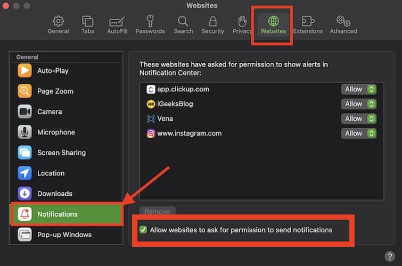Screen dimensions: 402x266
Task: Click the Remove button
Action: (157, 212)
